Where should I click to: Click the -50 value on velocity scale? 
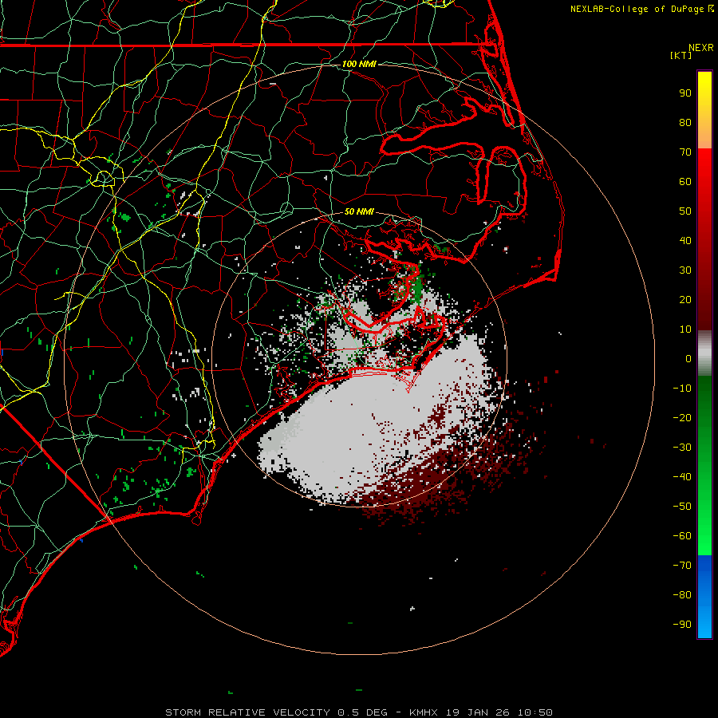point(682,507)
